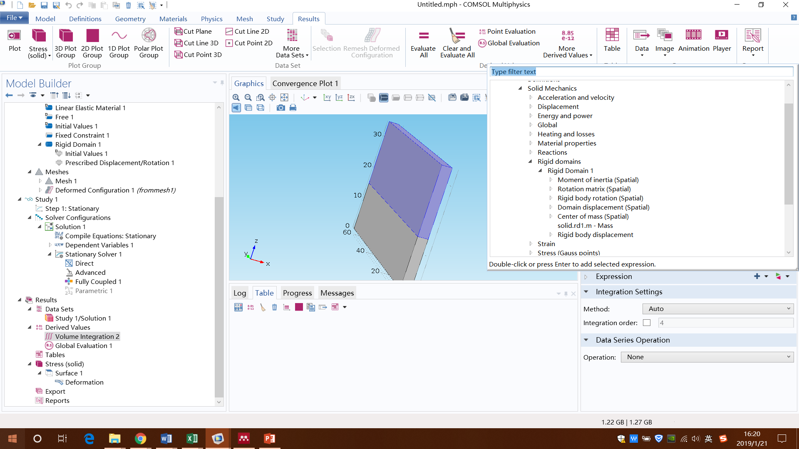Click the Evaluate All button icon
The width and height of the screenshot is (799, 449).
coord(423,35)
